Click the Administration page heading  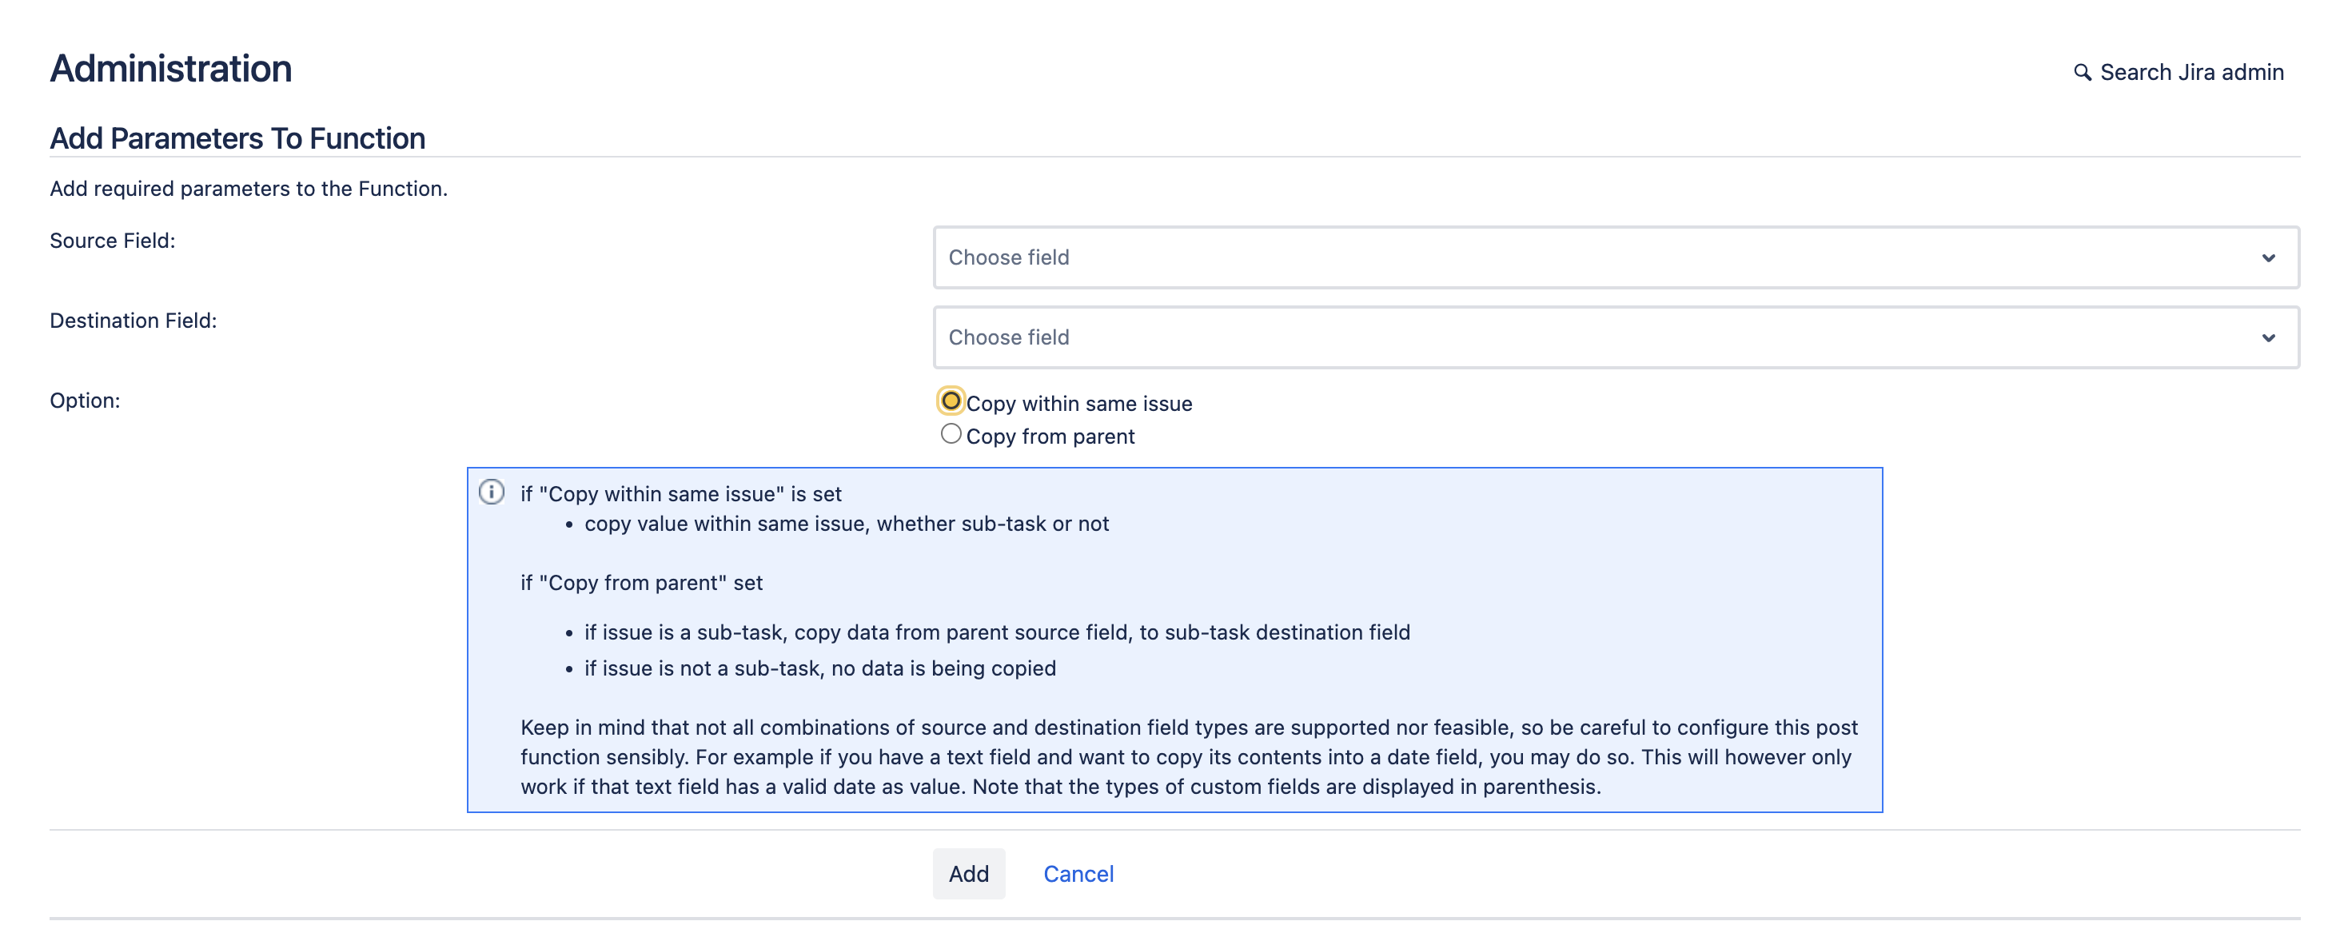[x=171, y=69]
